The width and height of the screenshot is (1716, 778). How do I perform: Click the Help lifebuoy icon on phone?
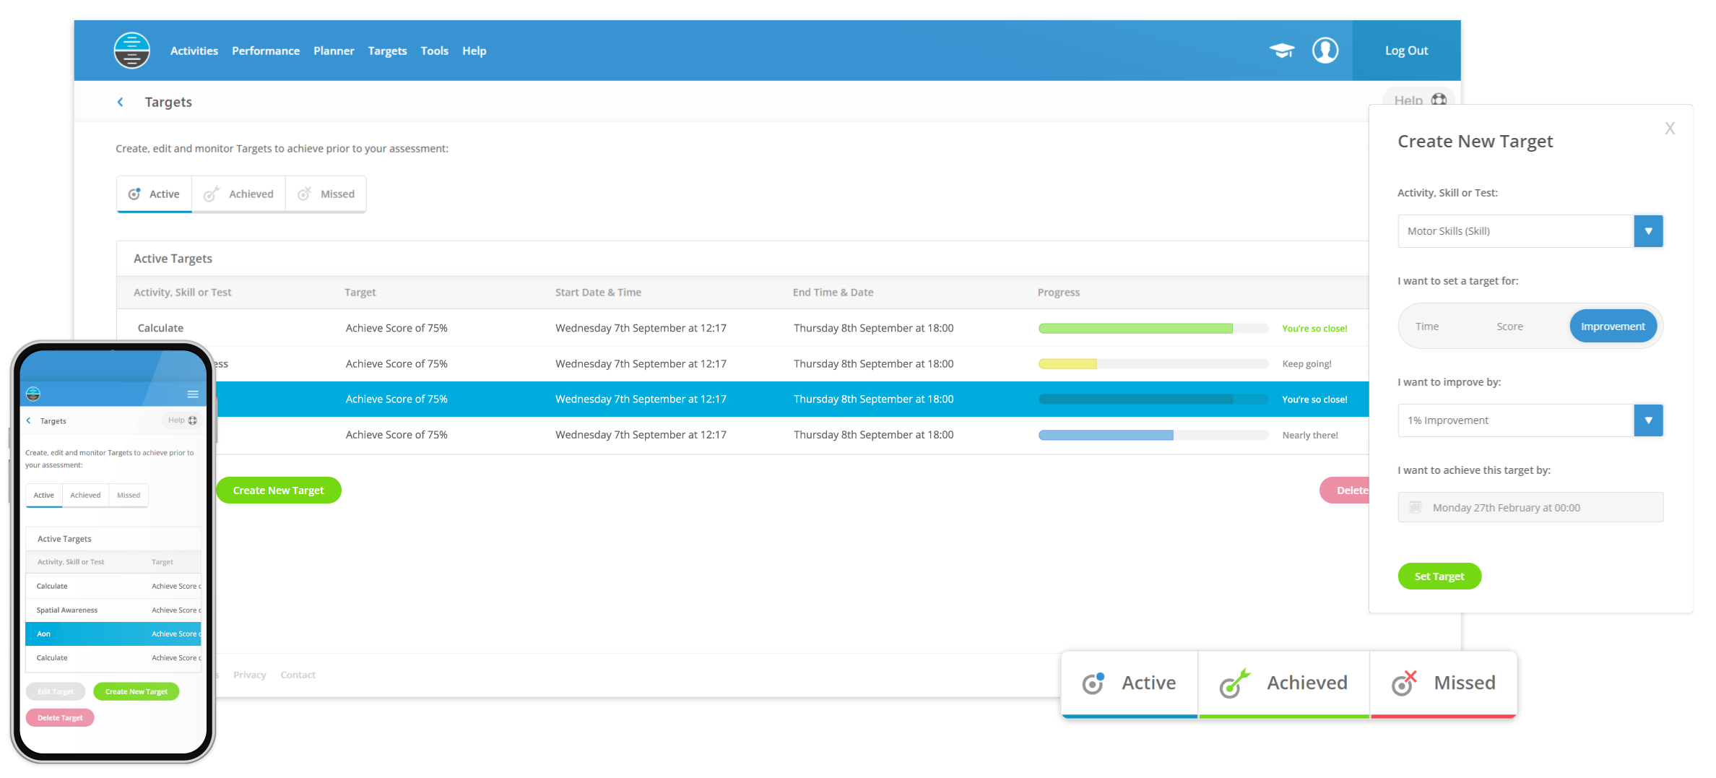(x=193, y=420)
